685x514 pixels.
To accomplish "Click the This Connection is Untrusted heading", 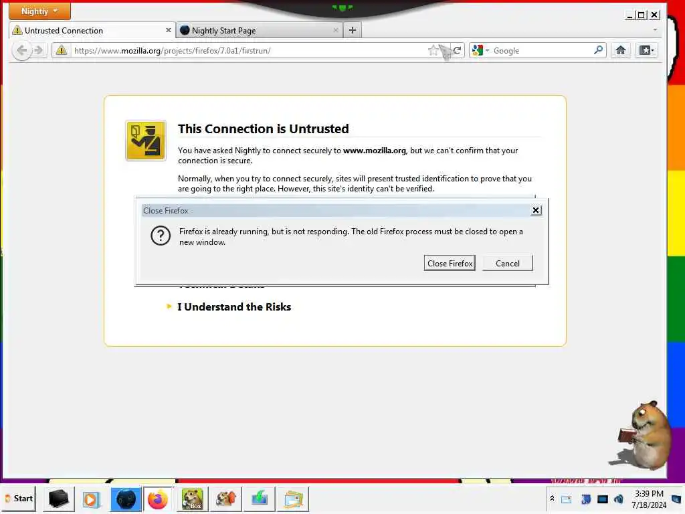I will 263,129.
